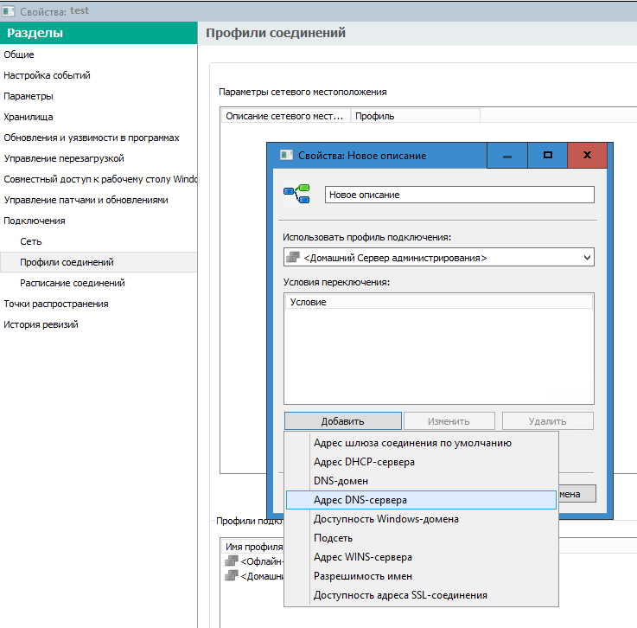Screen dimensions: 637x628
Task: Open Расписание соединений in sidebar
Action: coord(73,283)
